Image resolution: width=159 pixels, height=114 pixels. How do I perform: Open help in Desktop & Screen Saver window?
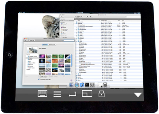[71, 80]
